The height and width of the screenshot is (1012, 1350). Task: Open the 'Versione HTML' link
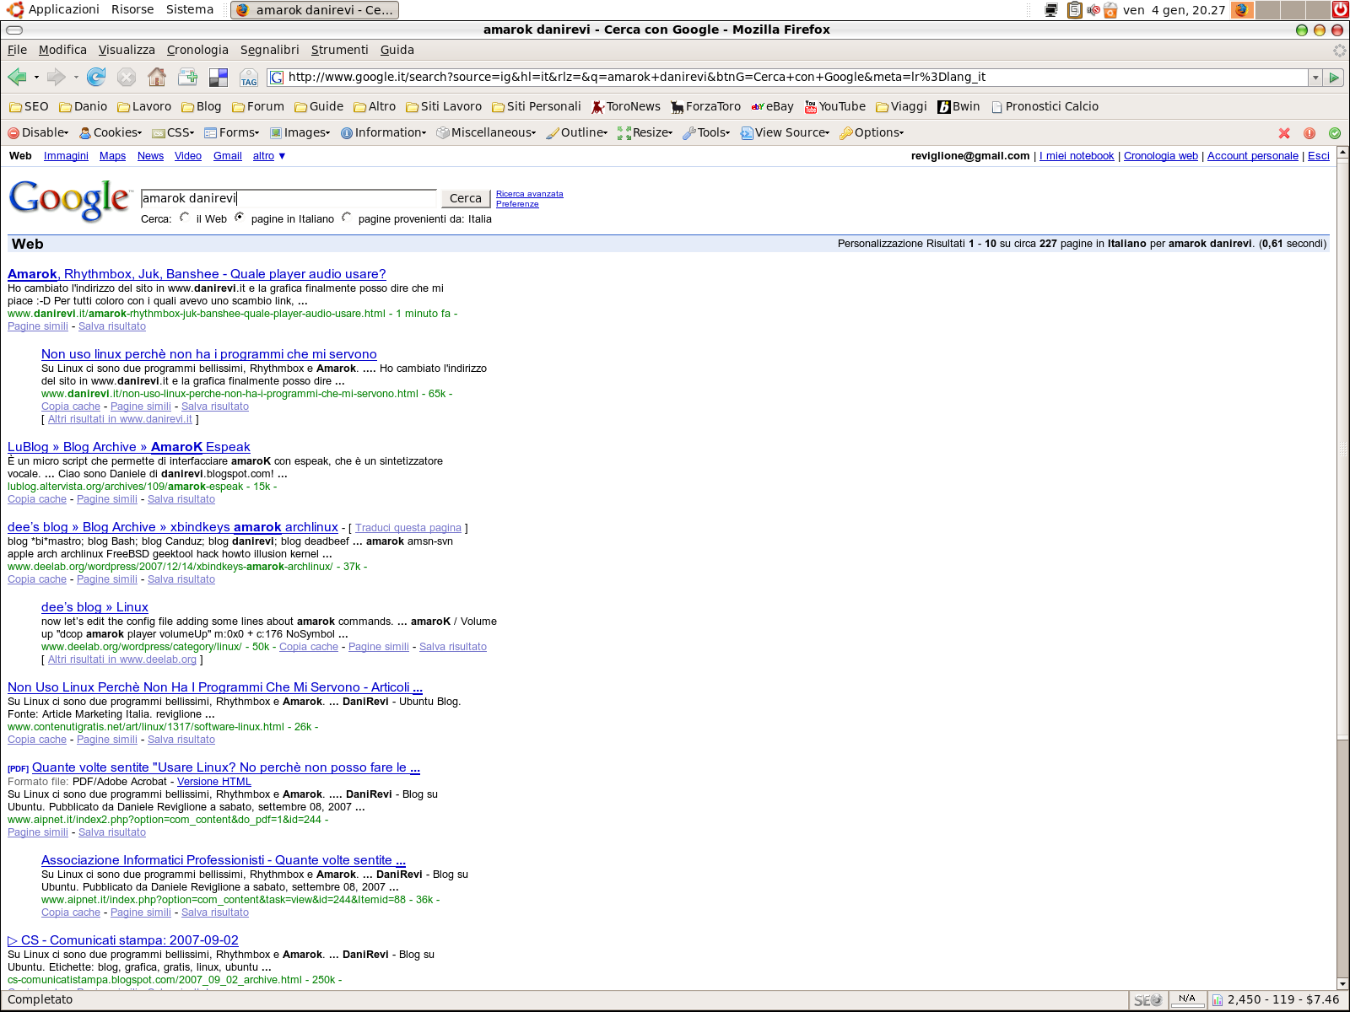(214, 782)
